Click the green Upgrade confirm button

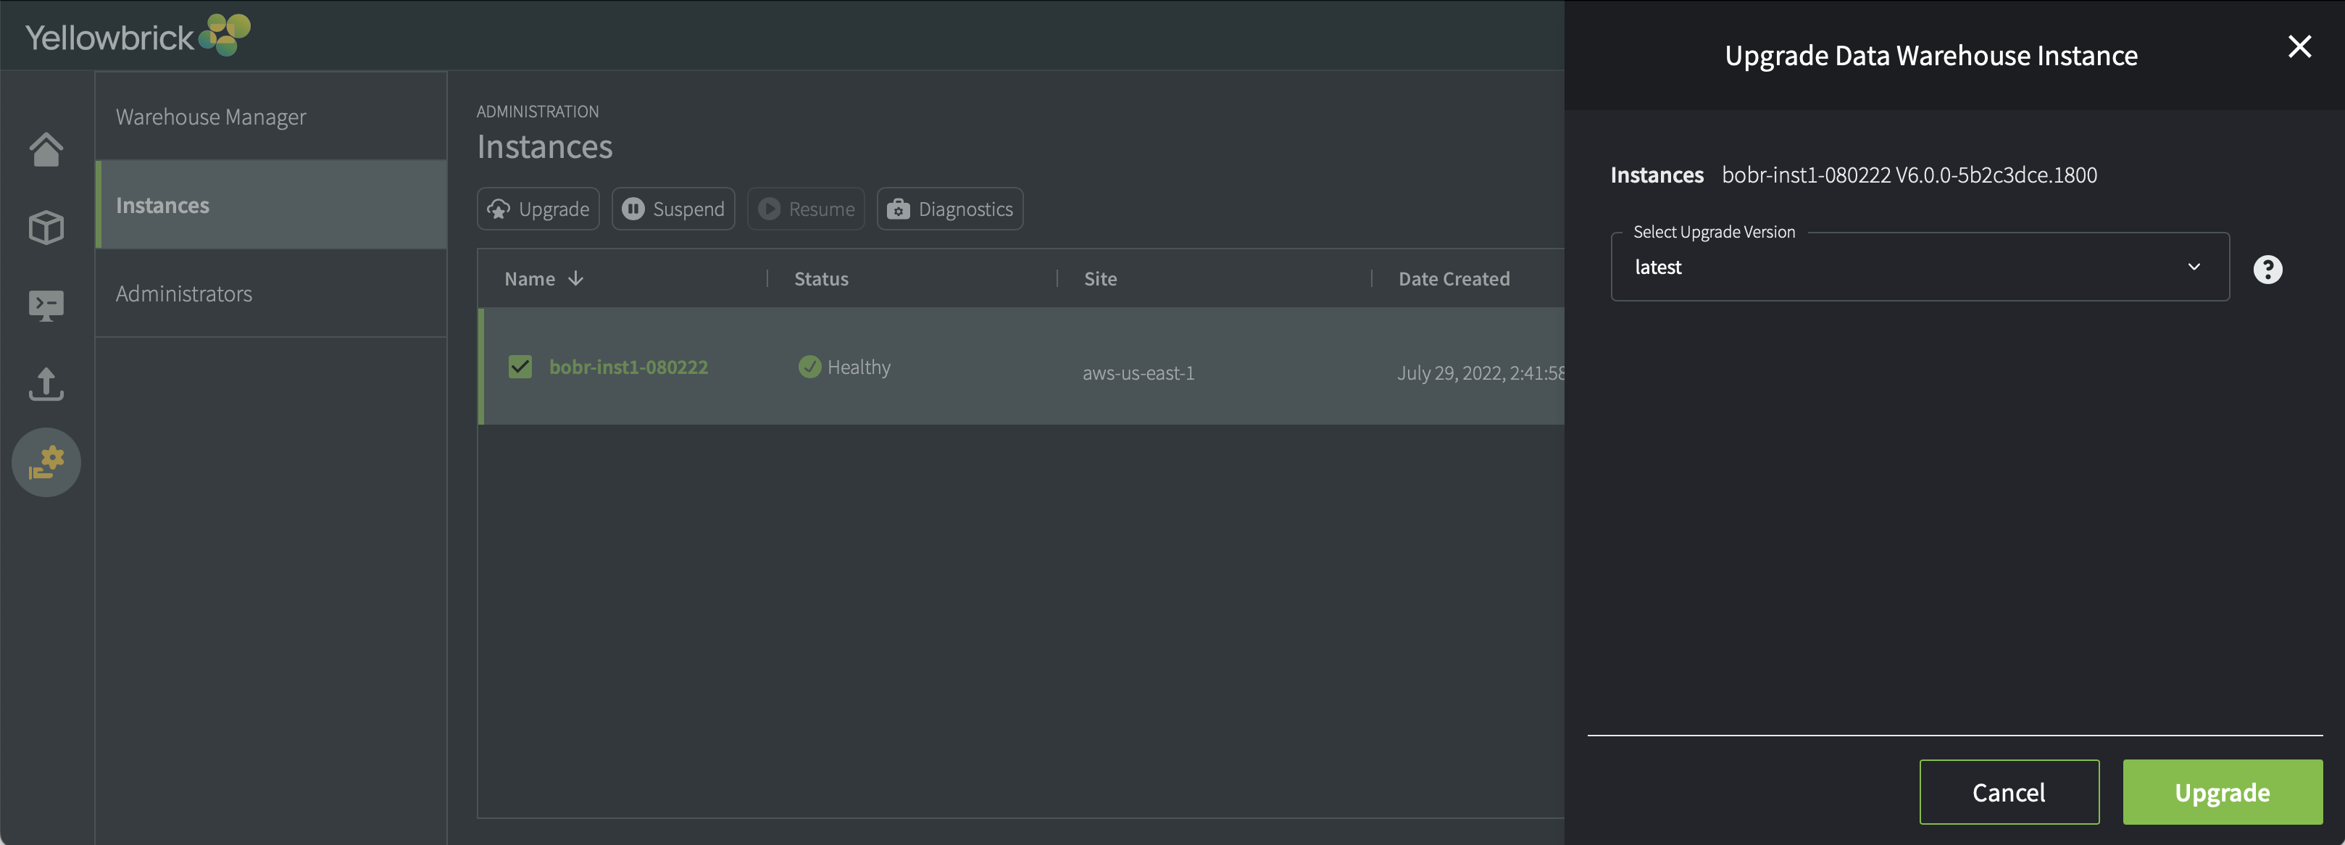(2222, 792)
